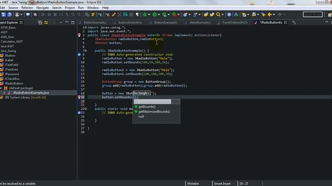Collapse the constructor fold at line 7
Image resolution: width=332 pixels, height=186 pixels.
tap(86, 51)
